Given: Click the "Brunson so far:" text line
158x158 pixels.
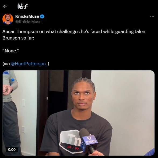Looking at the screenshot, I should (18, 38).
